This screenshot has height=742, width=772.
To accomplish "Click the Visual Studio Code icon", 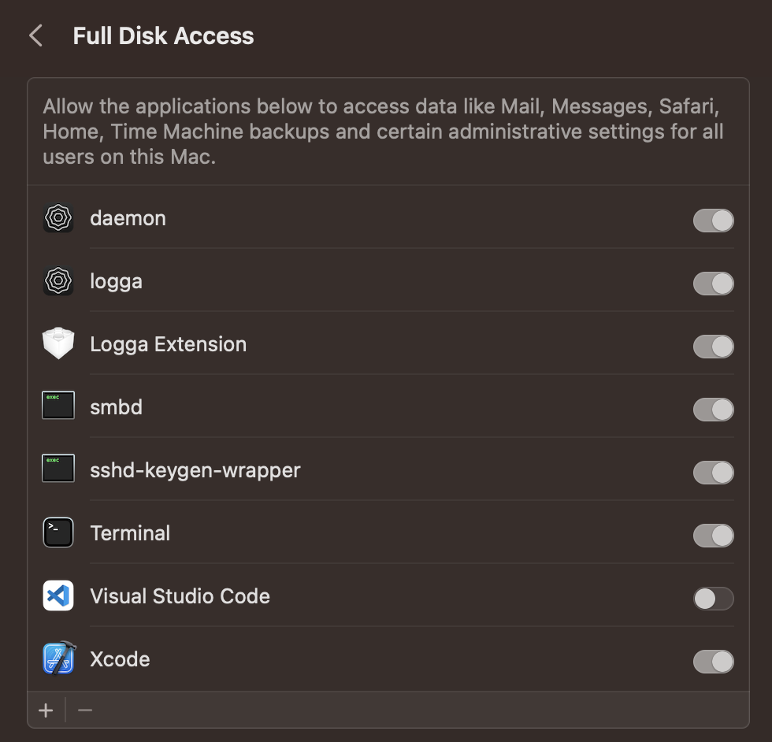I will pyautogui.click(x=58, y=595).
